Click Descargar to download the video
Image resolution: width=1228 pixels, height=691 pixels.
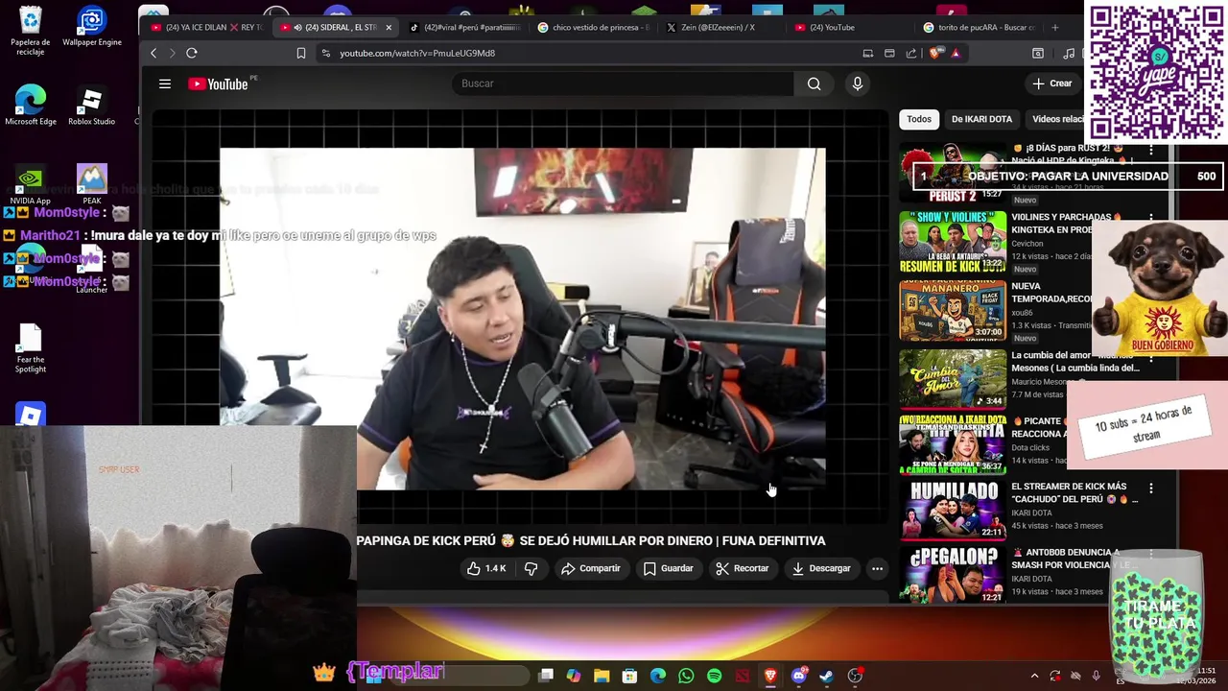[x=820, y=568]
